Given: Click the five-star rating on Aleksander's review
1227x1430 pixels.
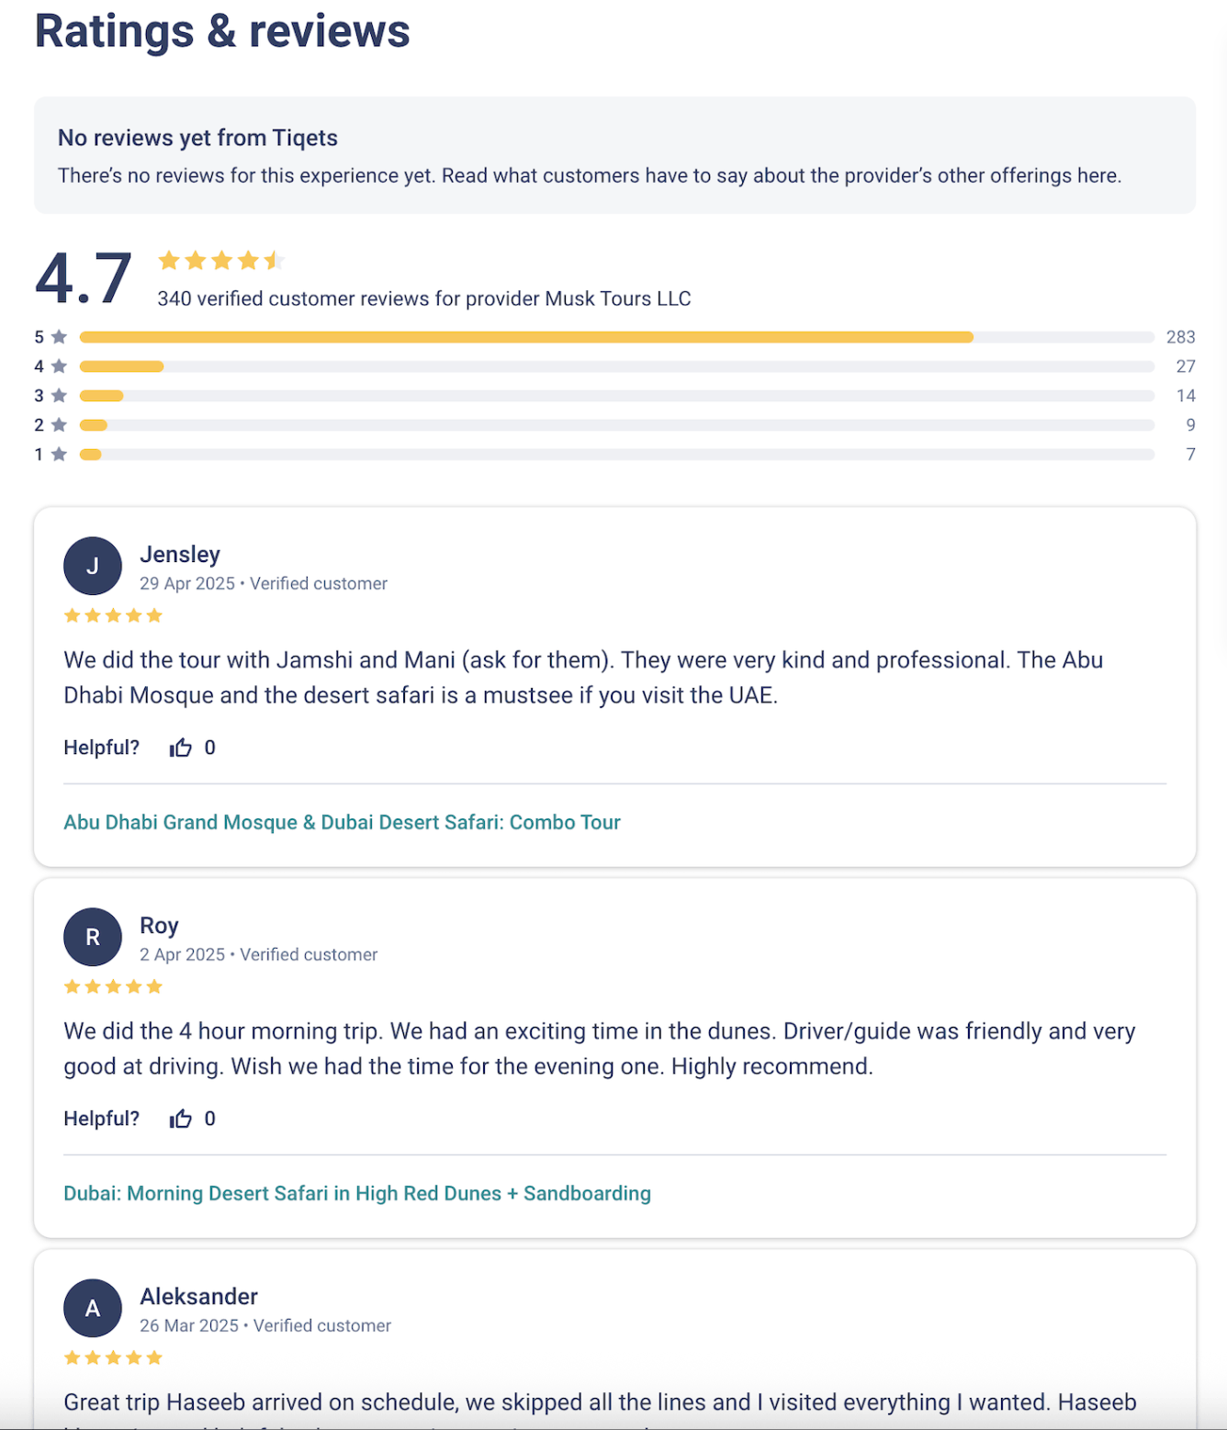Looking at the screenshot, I should coord(113,1357).
